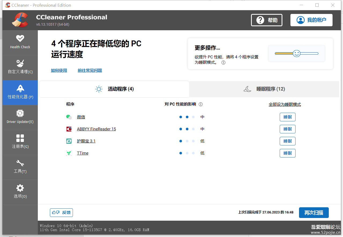Viewport: 343px width, 237px height.
Task: Open 我的帐户 account button
Action: [311, 20]
